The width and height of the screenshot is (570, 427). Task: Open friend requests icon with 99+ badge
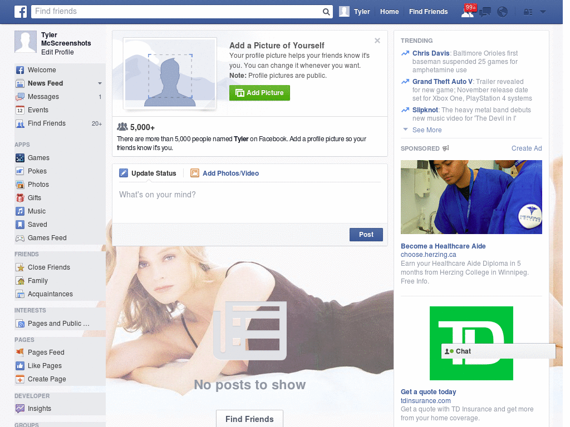pyautogui.click(x=469, y=11)
